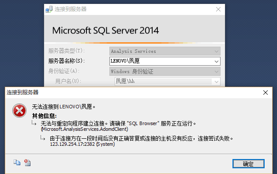Click the 身份验证(A) label

(x=64, y=71)
